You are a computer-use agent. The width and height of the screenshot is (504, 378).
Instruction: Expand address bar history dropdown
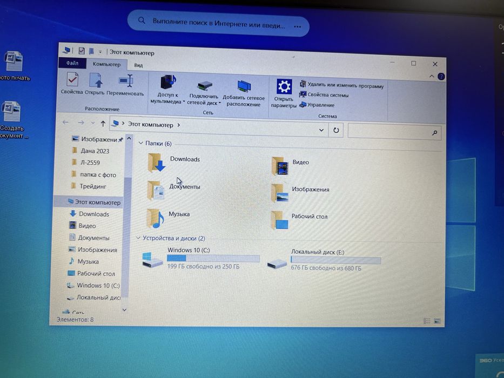coord(321,130)
